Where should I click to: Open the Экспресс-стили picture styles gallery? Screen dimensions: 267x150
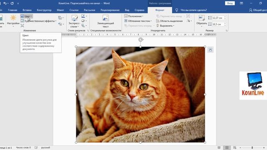click(x=74, y=21)
